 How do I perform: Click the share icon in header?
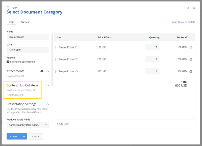coord(188,8)
